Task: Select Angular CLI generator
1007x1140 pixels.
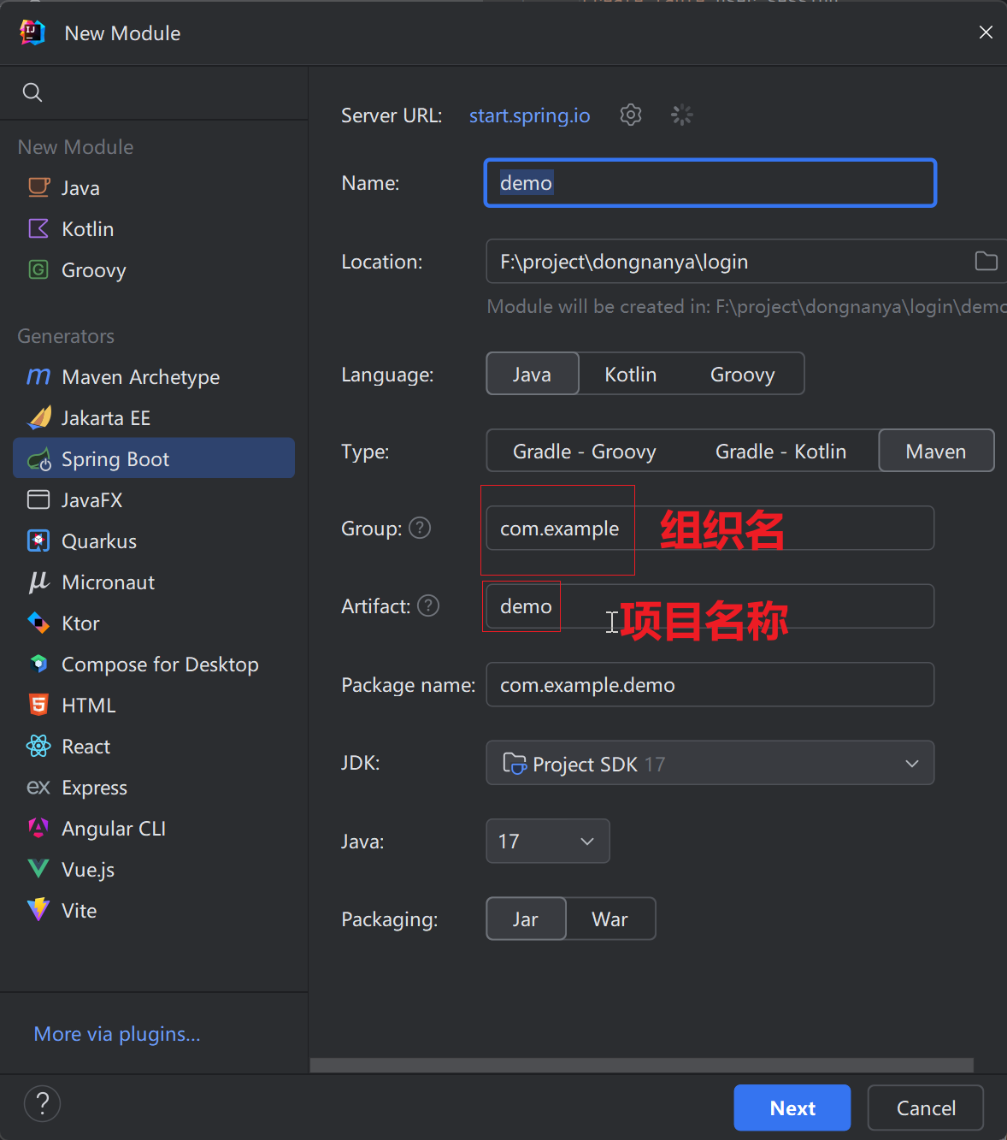Action: click(154, 828)
